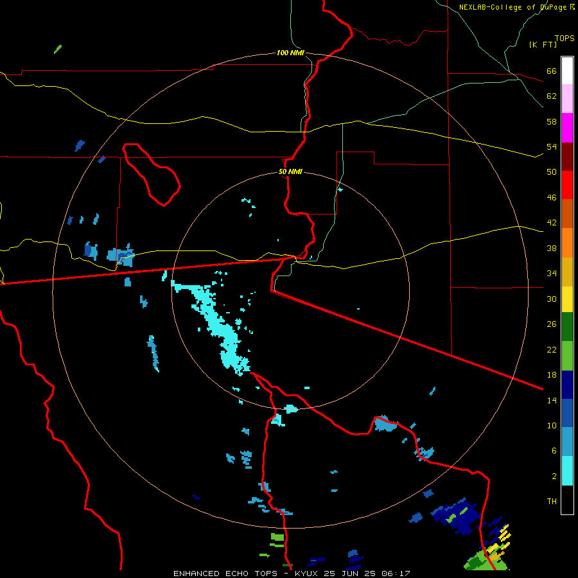Click the legend value 66
The image size is (578, 578).
coord(552,71)
